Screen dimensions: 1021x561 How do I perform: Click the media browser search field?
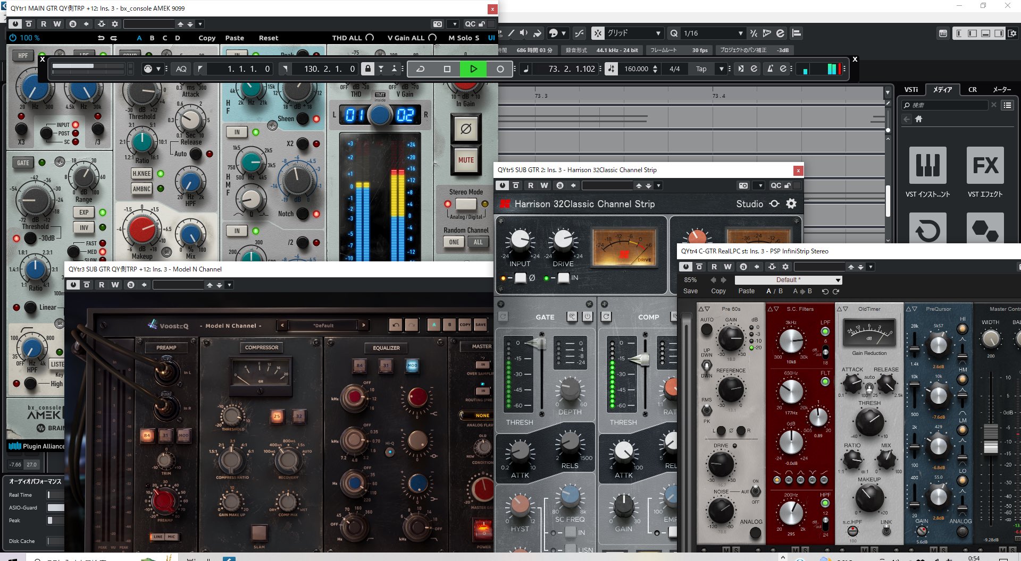point(945,105)
